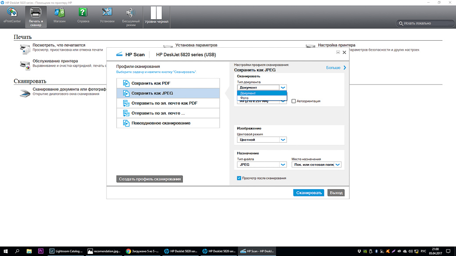The image size is (456, 256).
Task: Open Настройка принтера link
Action: coord(336,45)
